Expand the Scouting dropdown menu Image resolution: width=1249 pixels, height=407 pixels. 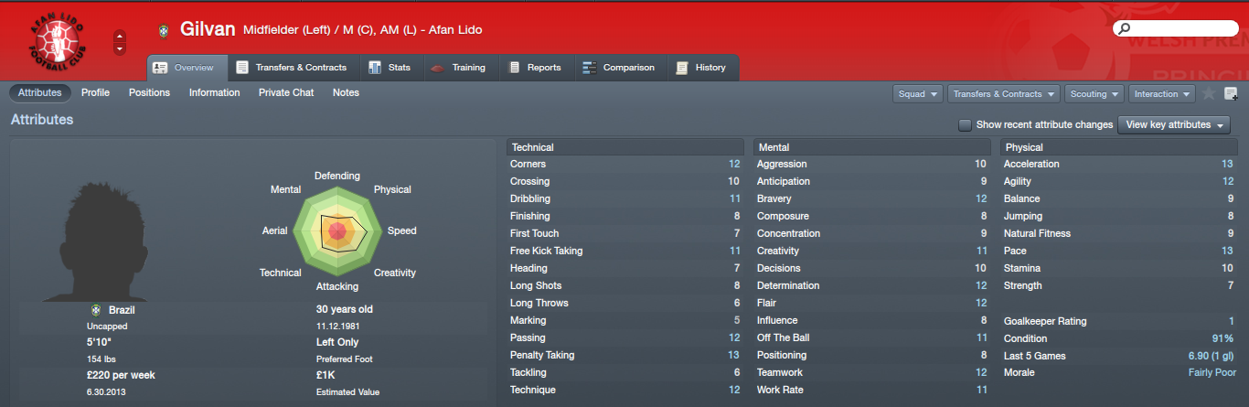[x=1094, y=94]
